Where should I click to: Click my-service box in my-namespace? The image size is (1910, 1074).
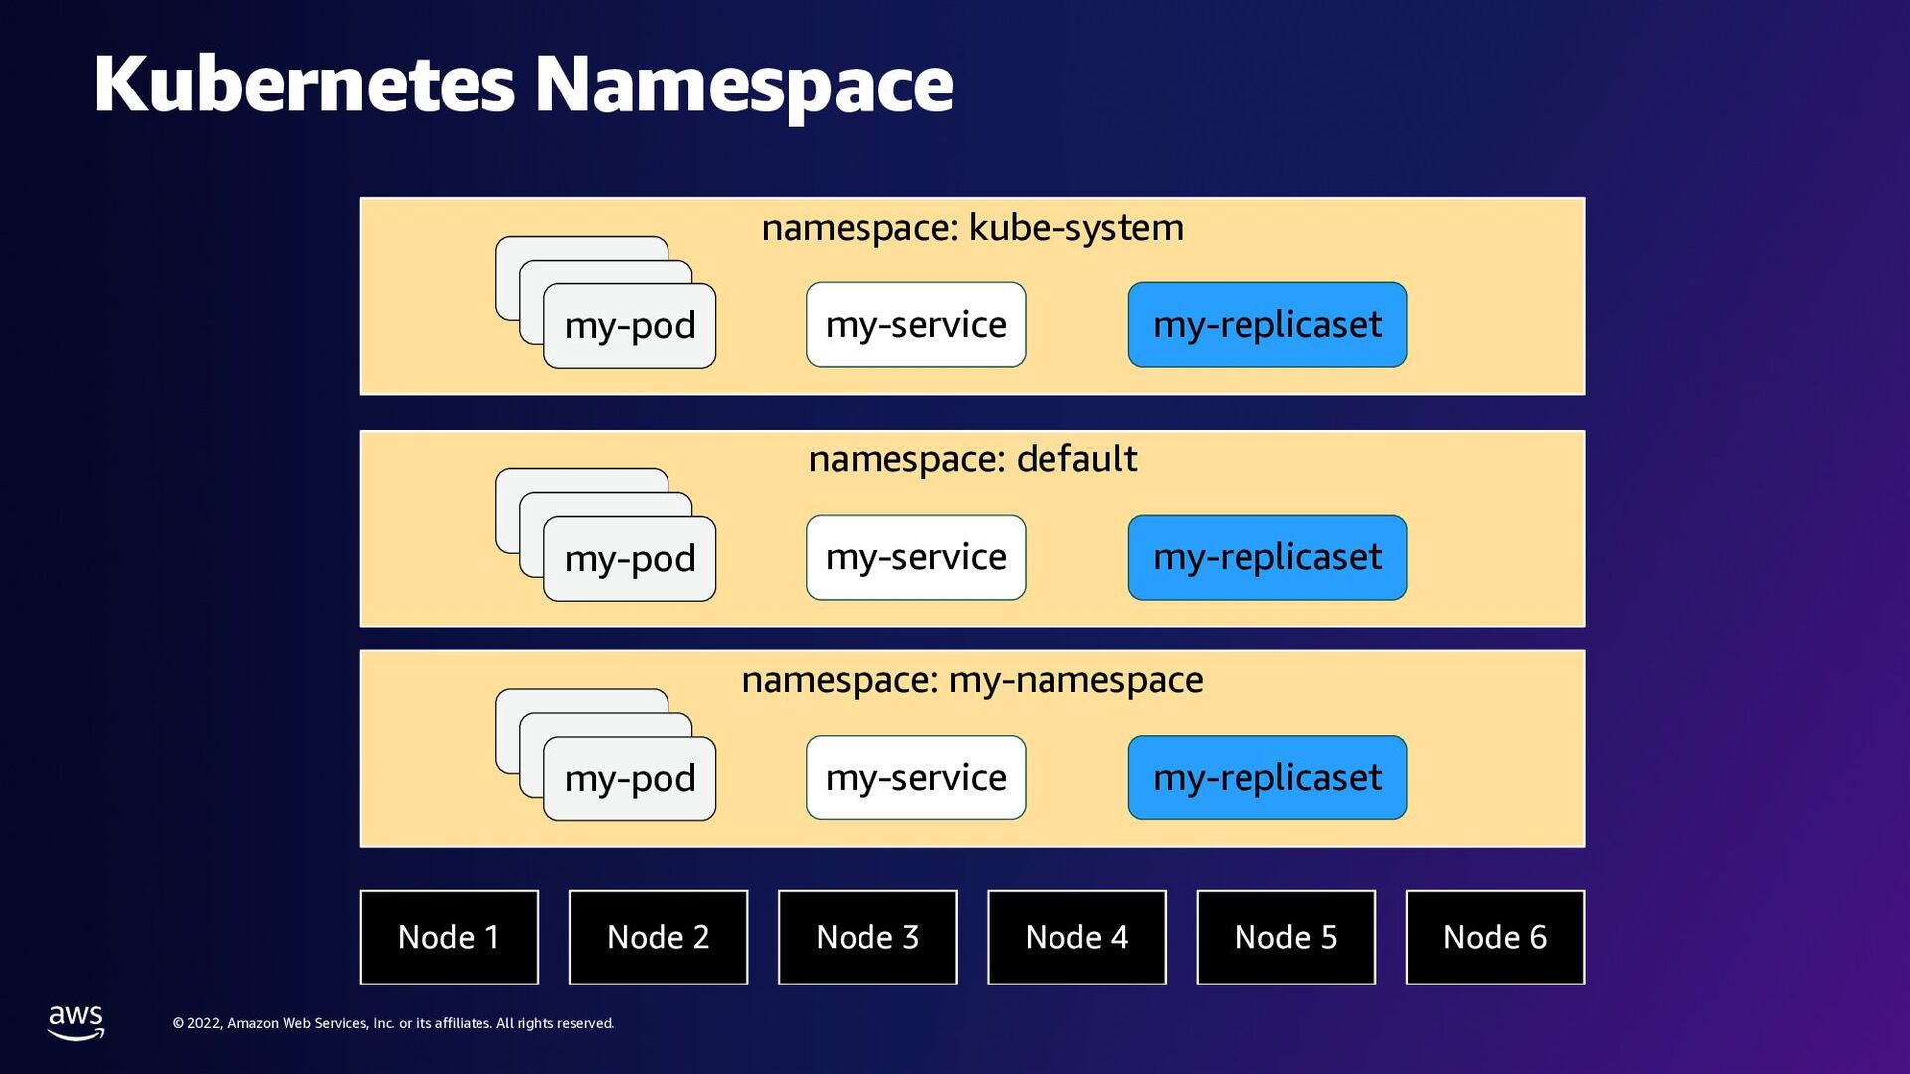click(x=915, y=778)
